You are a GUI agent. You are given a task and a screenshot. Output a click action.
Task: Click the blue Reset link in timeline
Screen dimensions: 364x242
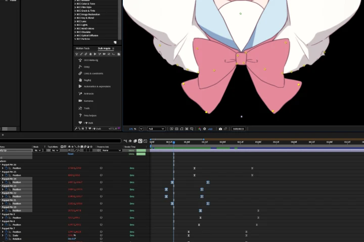(x=71, y=154)
